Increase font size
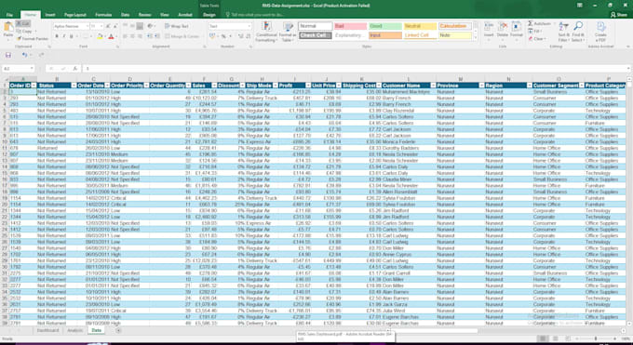Screen dimensions: 633x345 pos(108,26)
